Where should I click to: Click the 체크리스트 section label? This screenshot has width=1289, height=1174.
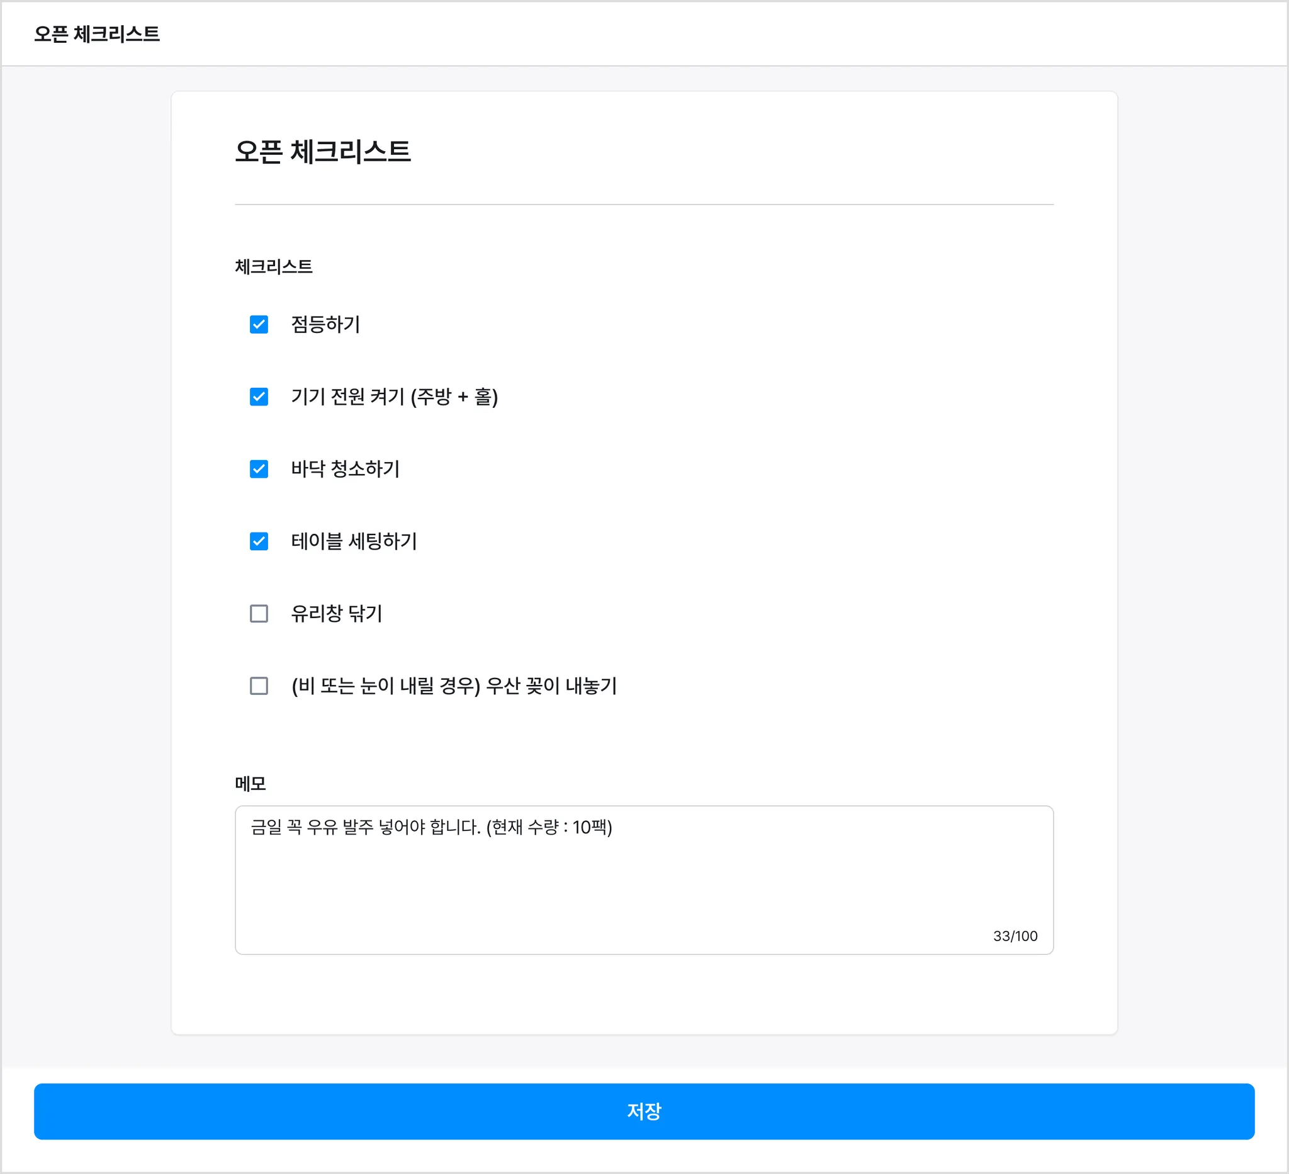click(x=273, y=266)
